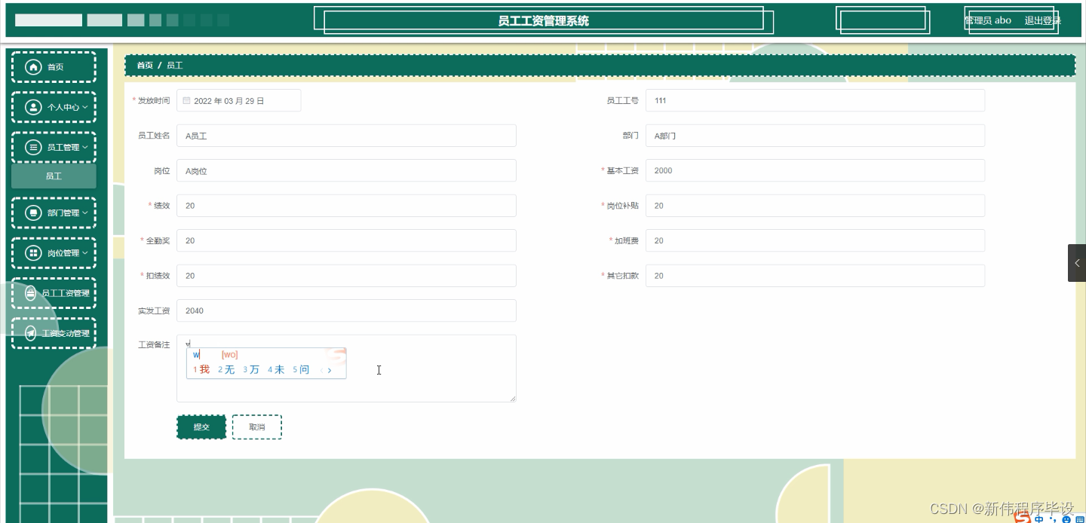Focus the 其它扣款 input field
This screenshot has width=1086, height=523.
click(815, 276)
